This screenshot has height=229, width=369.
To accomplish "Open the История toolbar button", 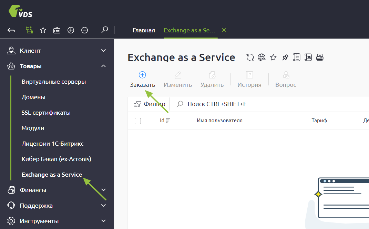I will (x=249, y=80).
